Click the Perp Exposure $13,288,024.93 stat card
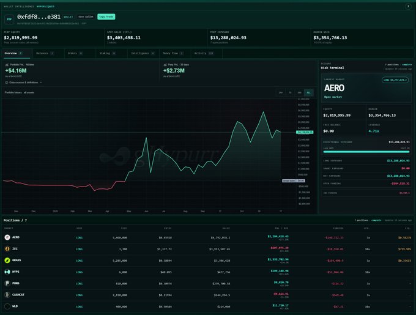416x315 pixels. 259,37
